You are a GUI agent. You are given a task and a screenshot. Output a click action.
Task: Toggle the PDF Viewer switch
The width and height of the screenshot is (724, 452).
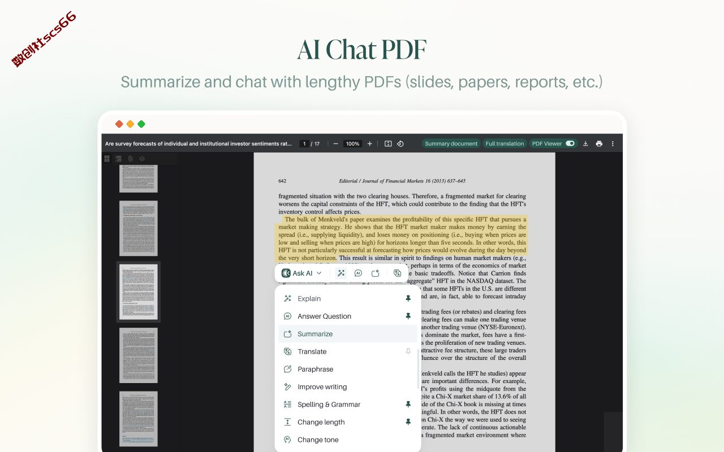[570, 144]
